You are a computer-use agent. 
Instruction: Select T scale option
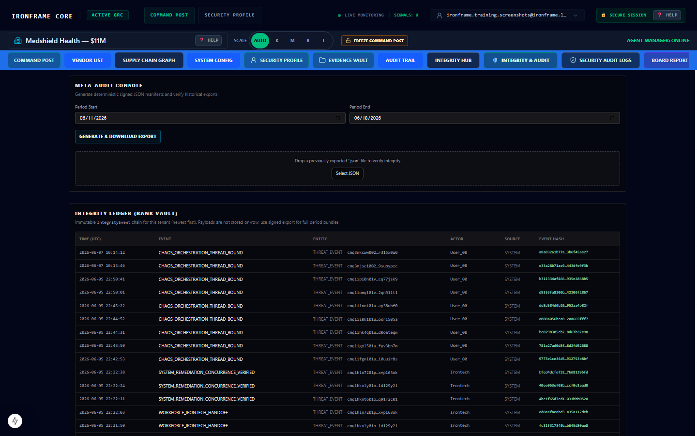(323, 41)
